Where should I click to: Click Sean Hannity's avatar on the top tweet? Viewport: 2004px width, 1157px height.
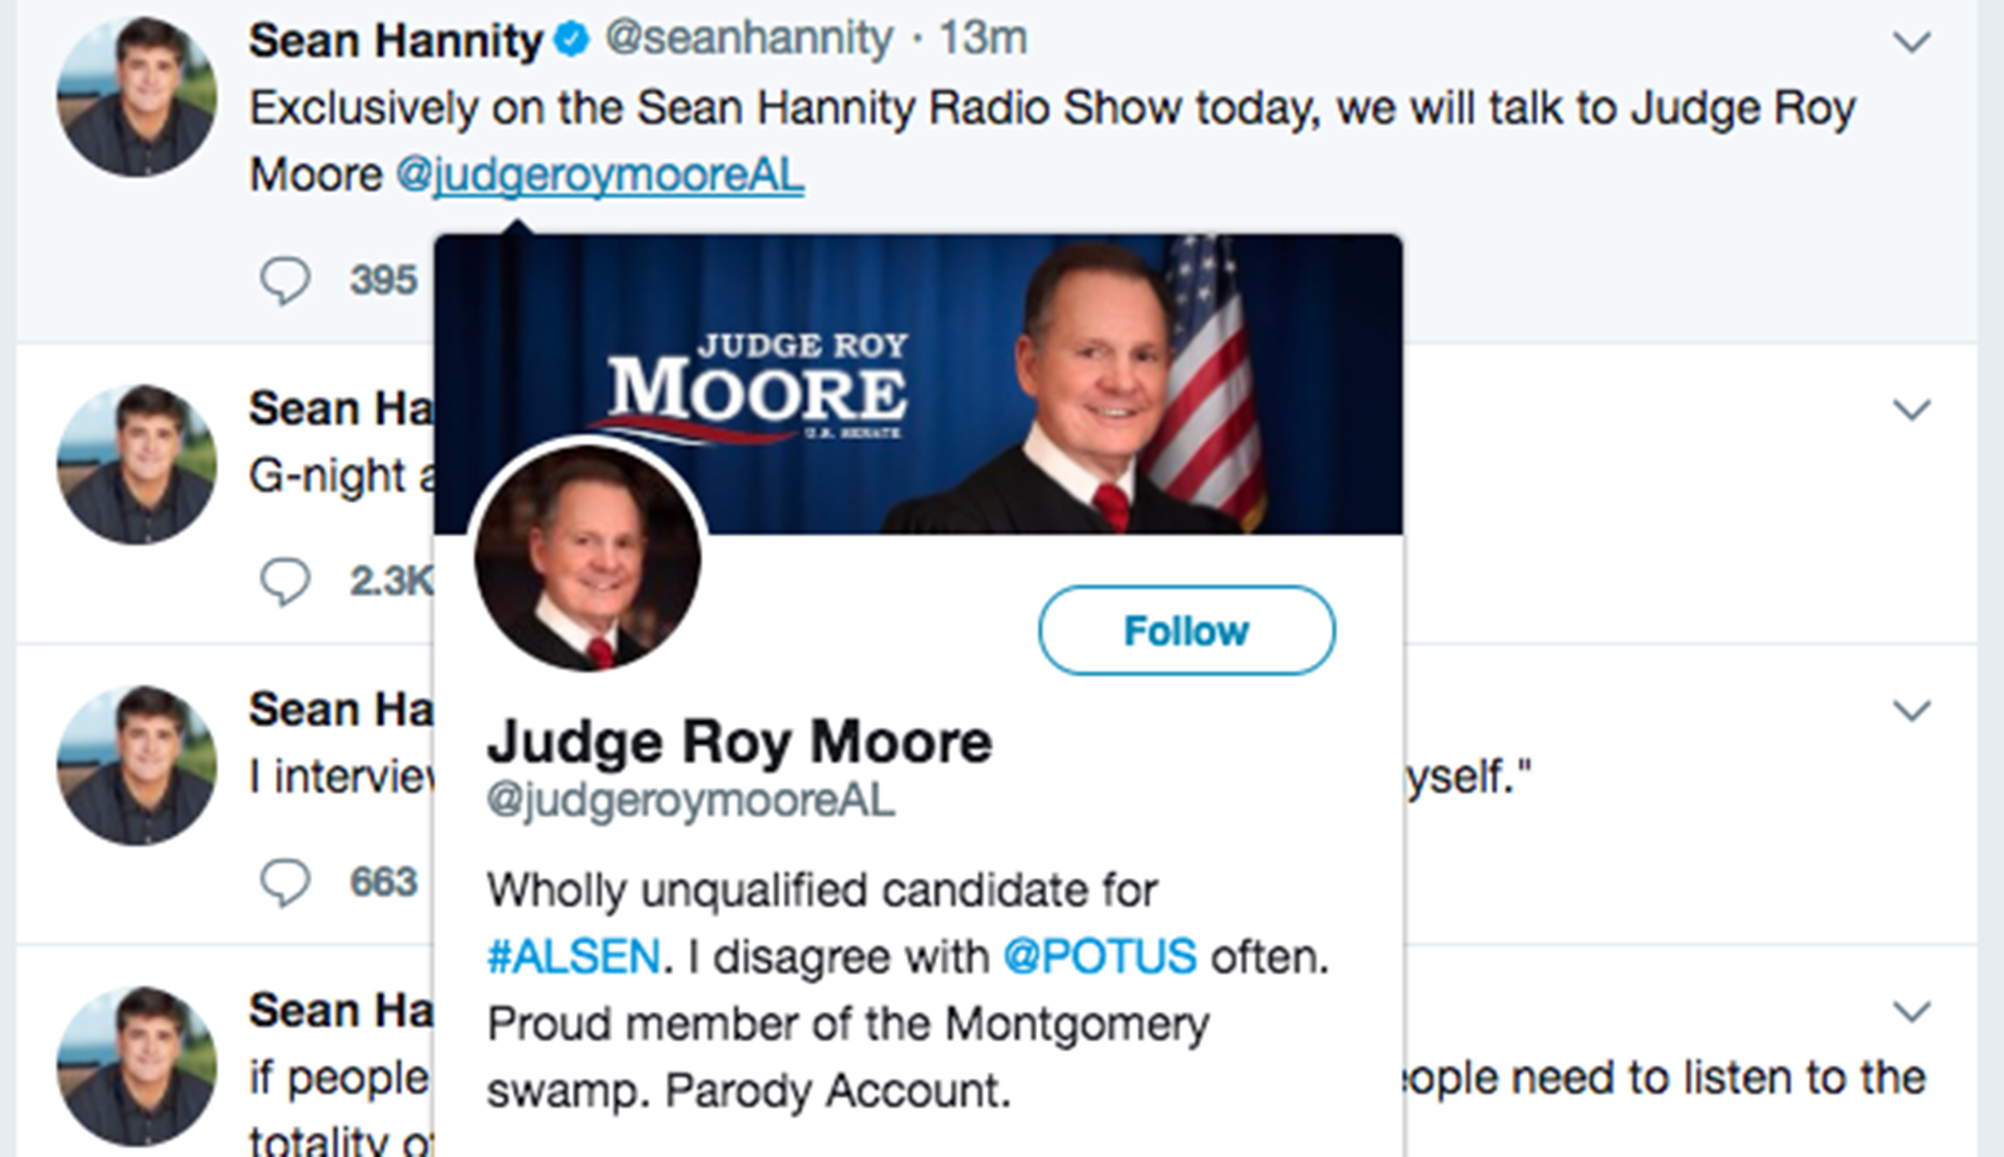pos(137,96)
